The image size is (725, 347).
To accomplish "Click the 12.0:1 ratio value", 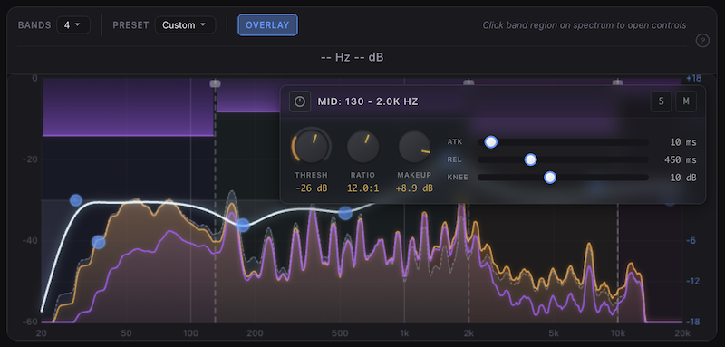I will (x=363, y=188).
